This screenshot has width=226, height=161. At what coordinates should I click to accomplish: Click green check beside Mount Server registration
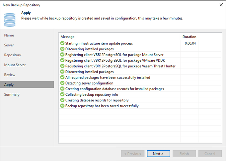click(x=62, y=55)
